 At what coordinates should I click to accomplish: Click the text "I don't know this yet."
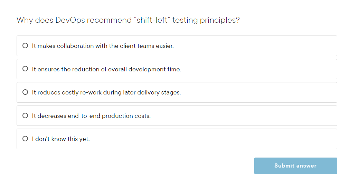point(61,139)
